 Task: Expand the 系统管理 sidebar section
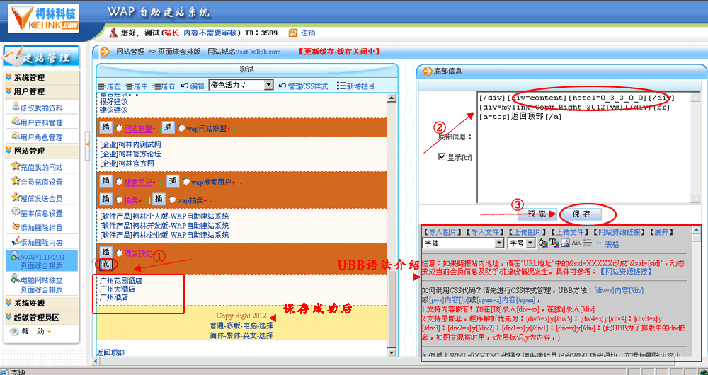pos(40,77)
